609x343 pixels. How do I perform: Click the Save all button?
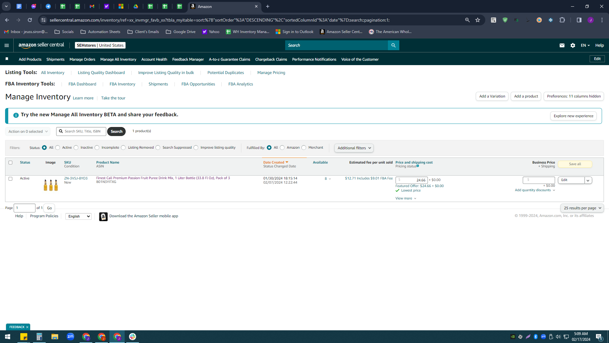[x=575, y=164]
